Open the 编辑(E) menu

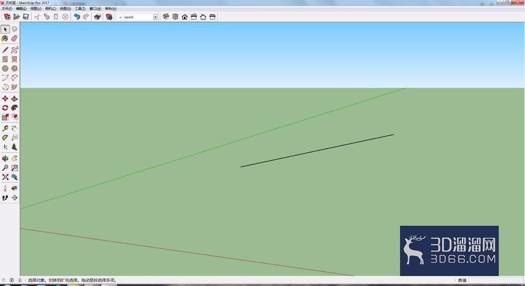(22, 9)
